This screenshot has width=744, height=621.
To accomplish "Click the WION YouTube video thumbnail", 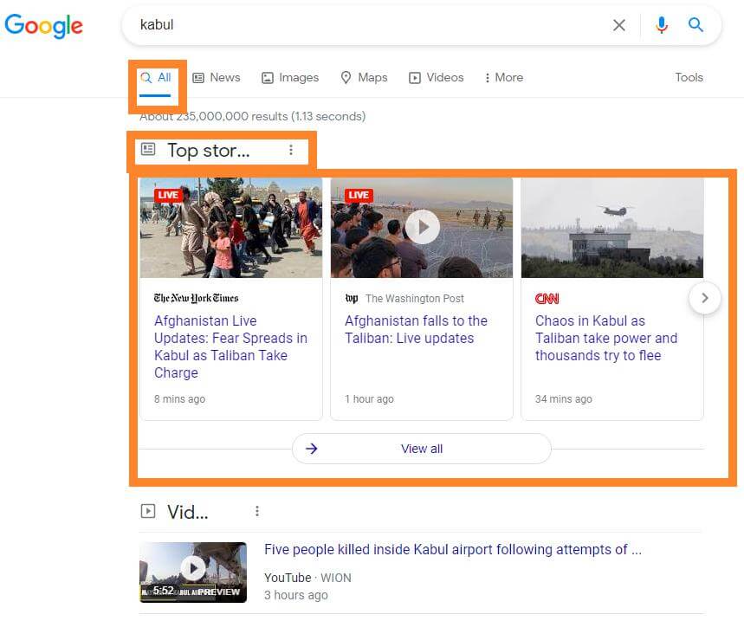I will click(x=193, y=572).
